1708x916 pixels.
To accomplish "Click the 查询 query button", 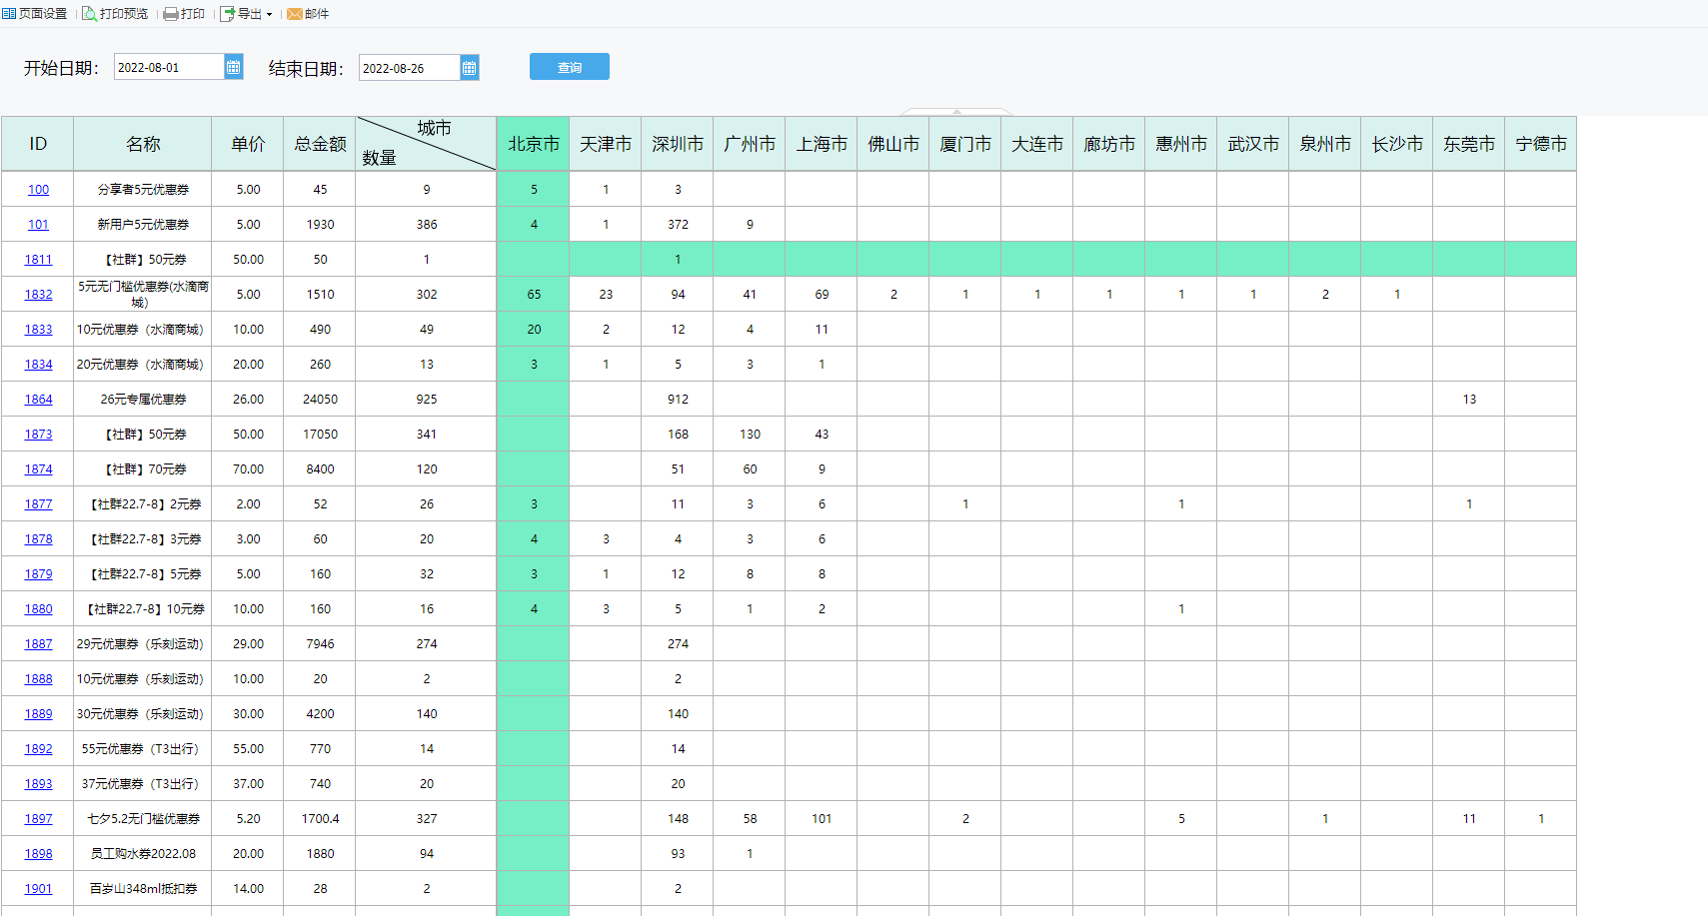I will coord(570,67).
